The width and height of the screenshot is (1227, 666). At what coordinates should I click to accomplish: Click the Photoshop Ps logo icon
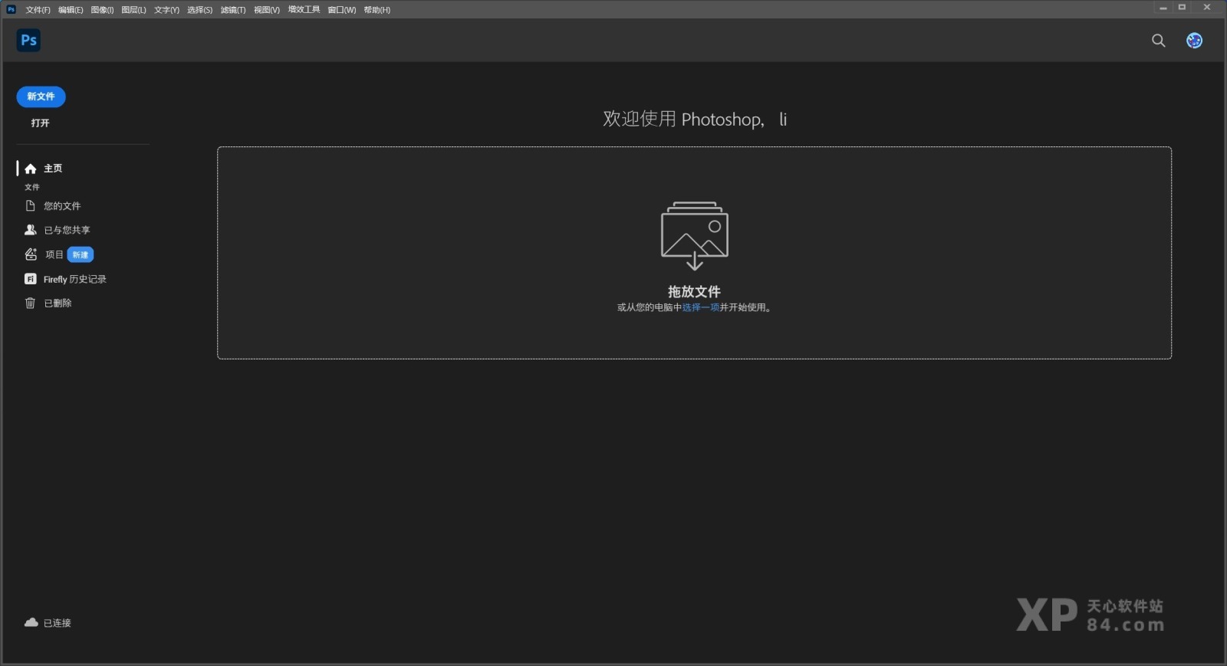click(28, 41)
